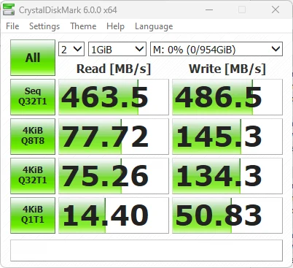Close the CrystalDiskMark window

click(276, 9)
